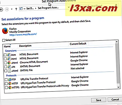The height and width of the screenshot is (105, 122).
Task: Check the .html extension checkbox
Action: tap(5, 59)
